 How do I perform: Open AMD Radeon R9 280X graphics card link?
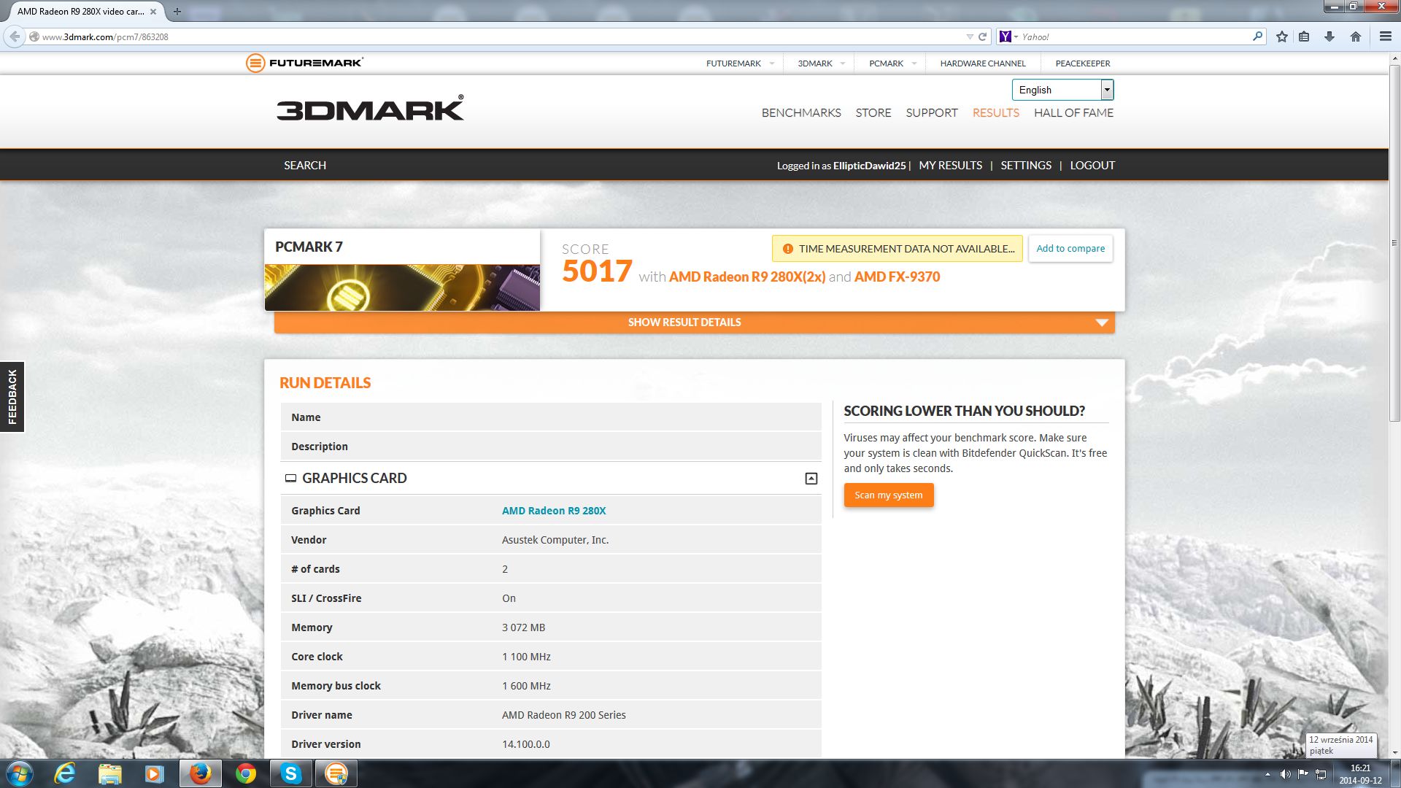(554, 511)
